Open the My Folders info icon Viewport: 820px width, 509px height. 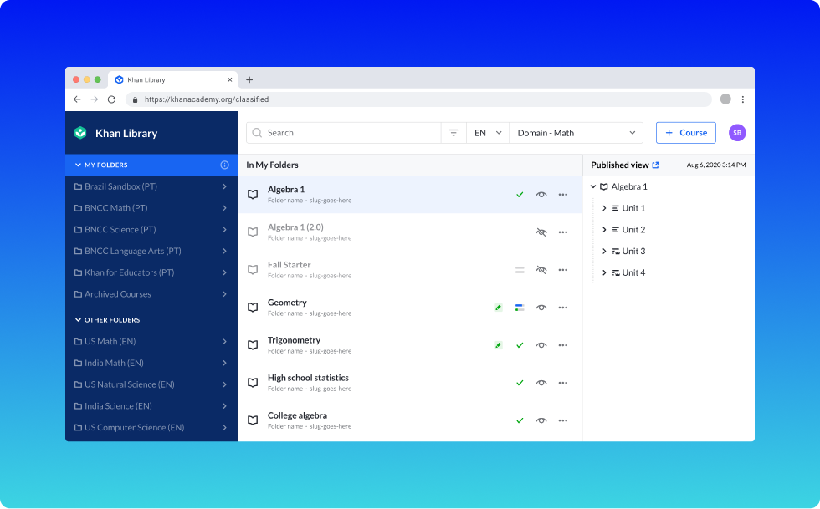pyautogui.click(x=224, y=165)
